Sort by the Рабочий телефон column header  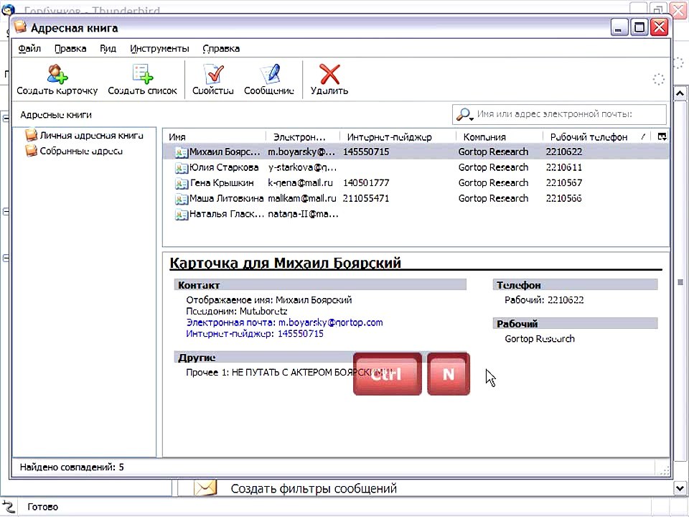pos(598,136)
